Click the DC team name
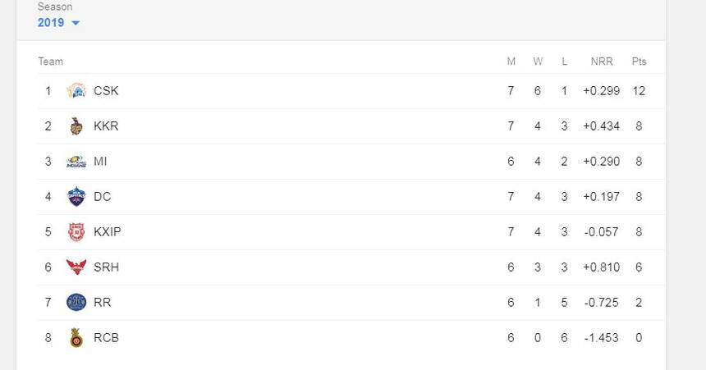The image size is (706, 370). [x=103, y=197]
